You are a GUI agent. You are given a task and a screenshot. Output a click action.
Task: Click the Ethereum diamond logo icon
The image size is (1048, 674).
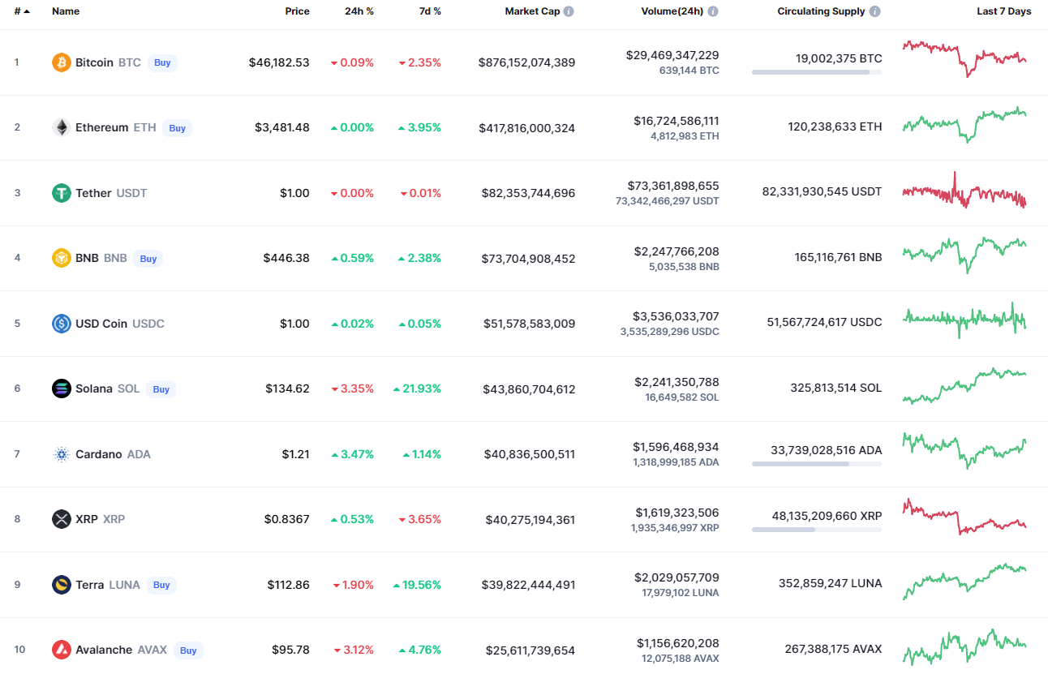coord(62,127)
